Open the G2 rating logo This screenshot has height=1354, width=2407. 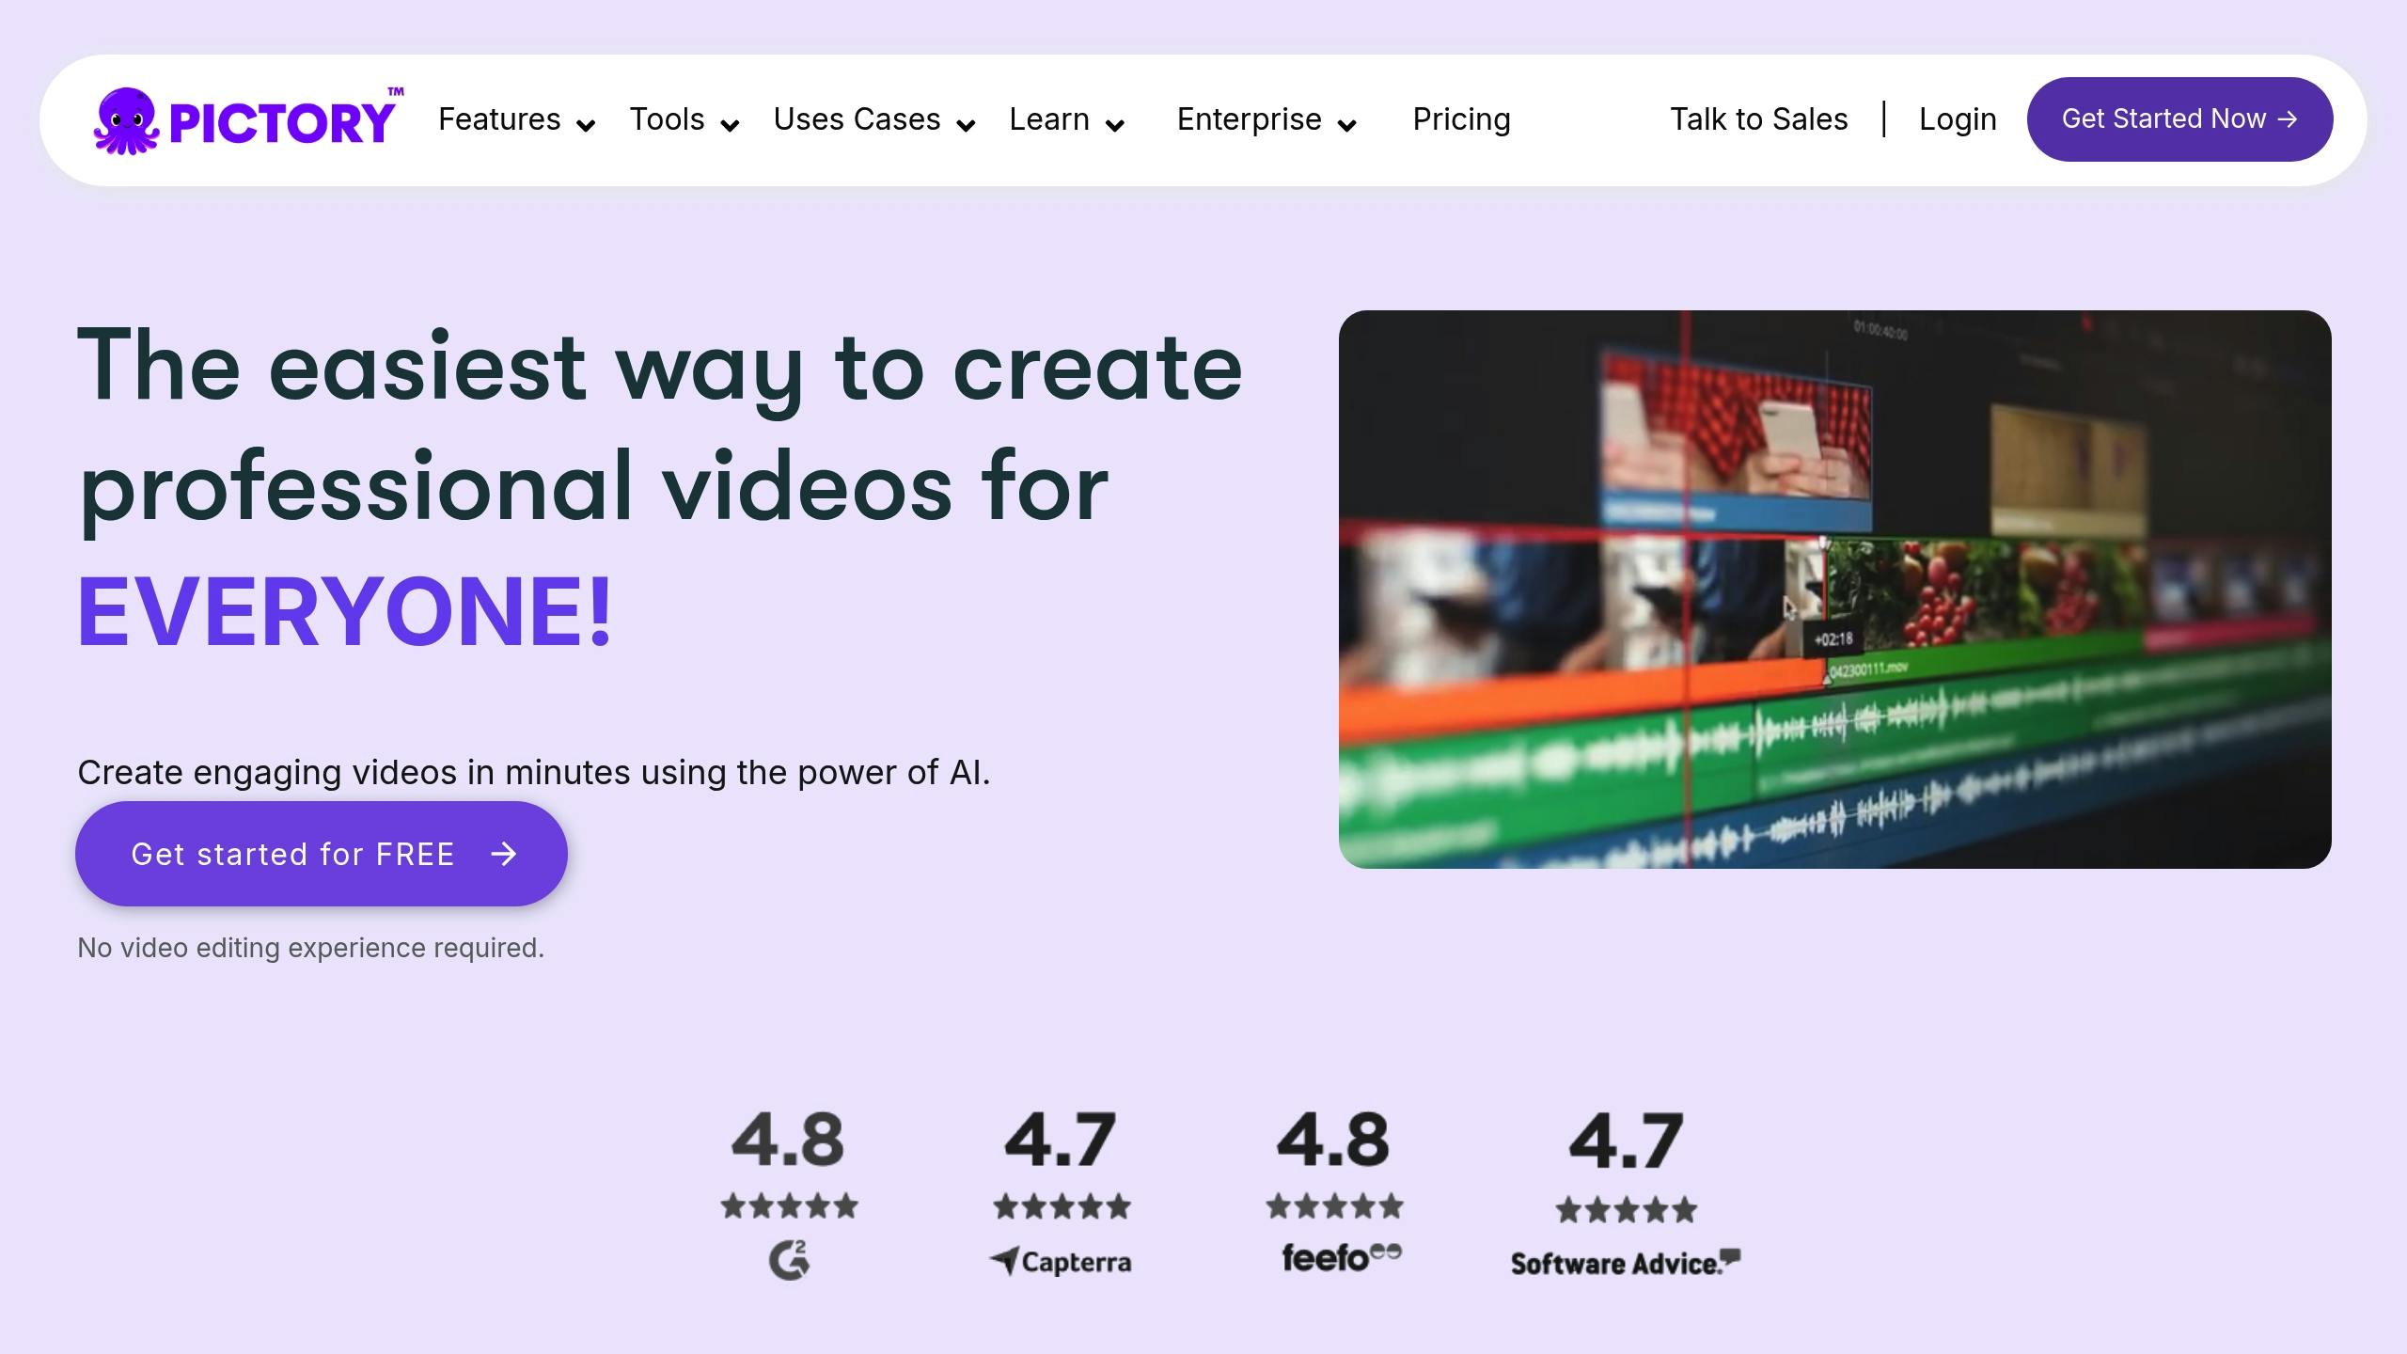pyautogui.click(x=789, y=1259)
